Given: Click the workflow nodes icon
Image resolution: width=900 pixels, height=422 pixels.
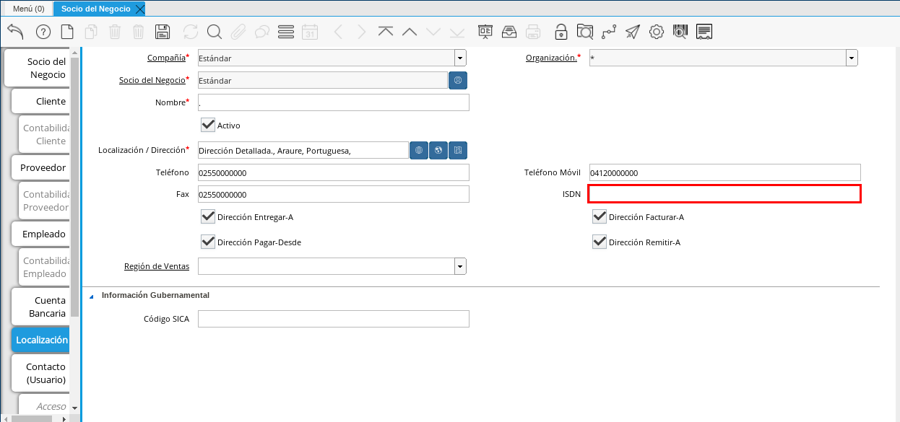Looking at the screenshot, I should coord(609,32).
